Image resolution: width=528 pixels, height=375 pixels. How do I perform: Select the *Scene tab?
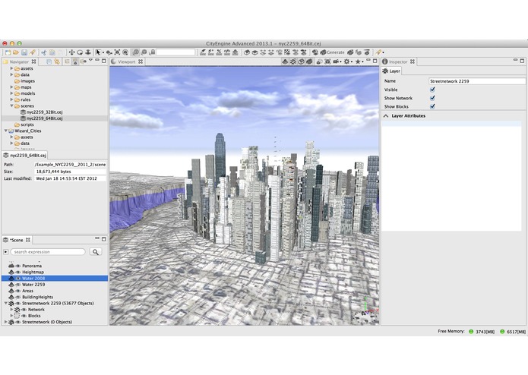(17, 240)
